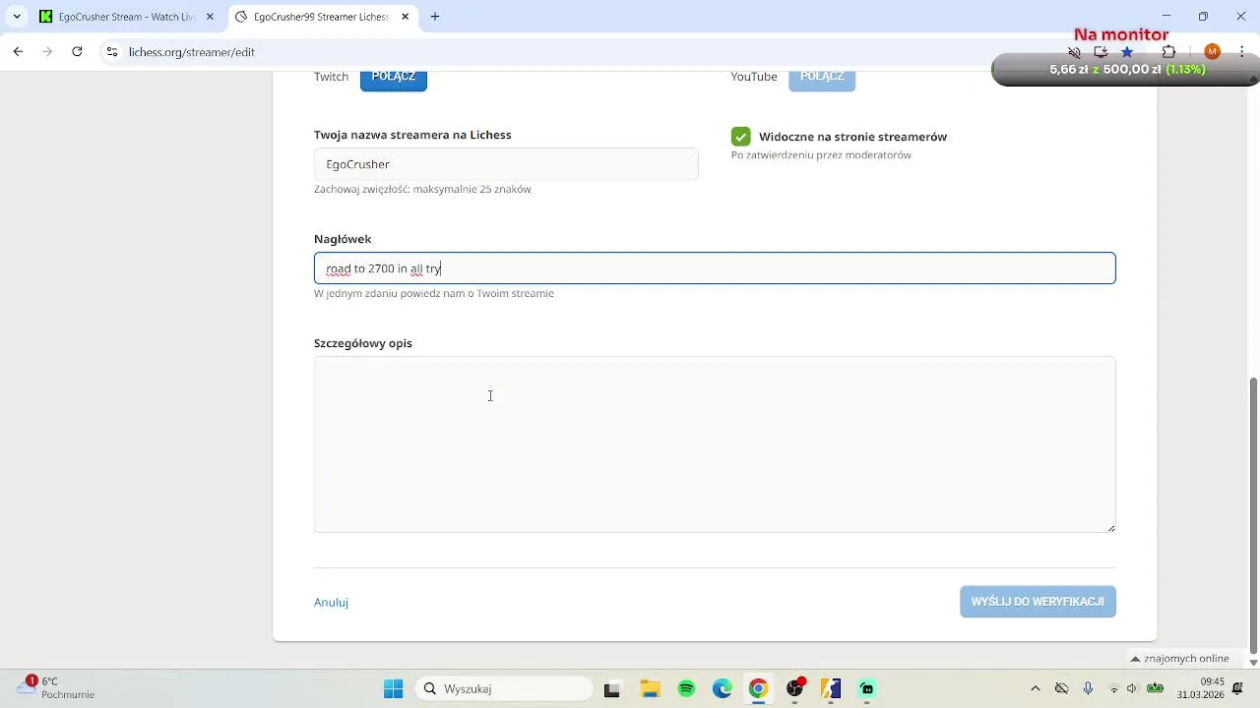The image size is (1260, 708).
Task: Launch Microsoft Edge from the taskbar
Action: (723, 688)
